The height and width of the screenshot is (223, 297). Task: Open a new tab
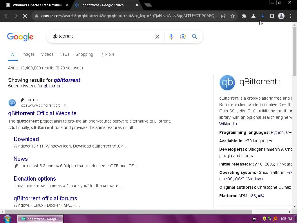click(x=148, y=5)
